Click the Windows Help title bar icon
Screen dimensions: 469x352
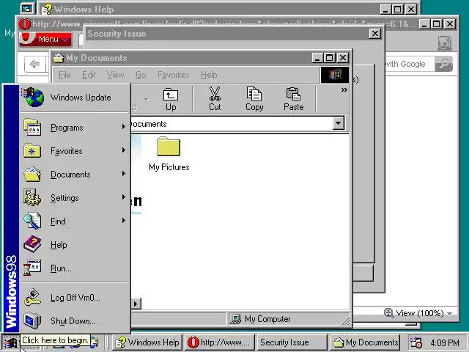(x=47, y=10)
